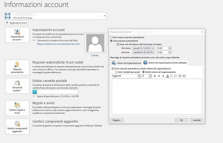223x143 pixels.
Task: Open the outlook.live.com web link
Action: [58, 44]
